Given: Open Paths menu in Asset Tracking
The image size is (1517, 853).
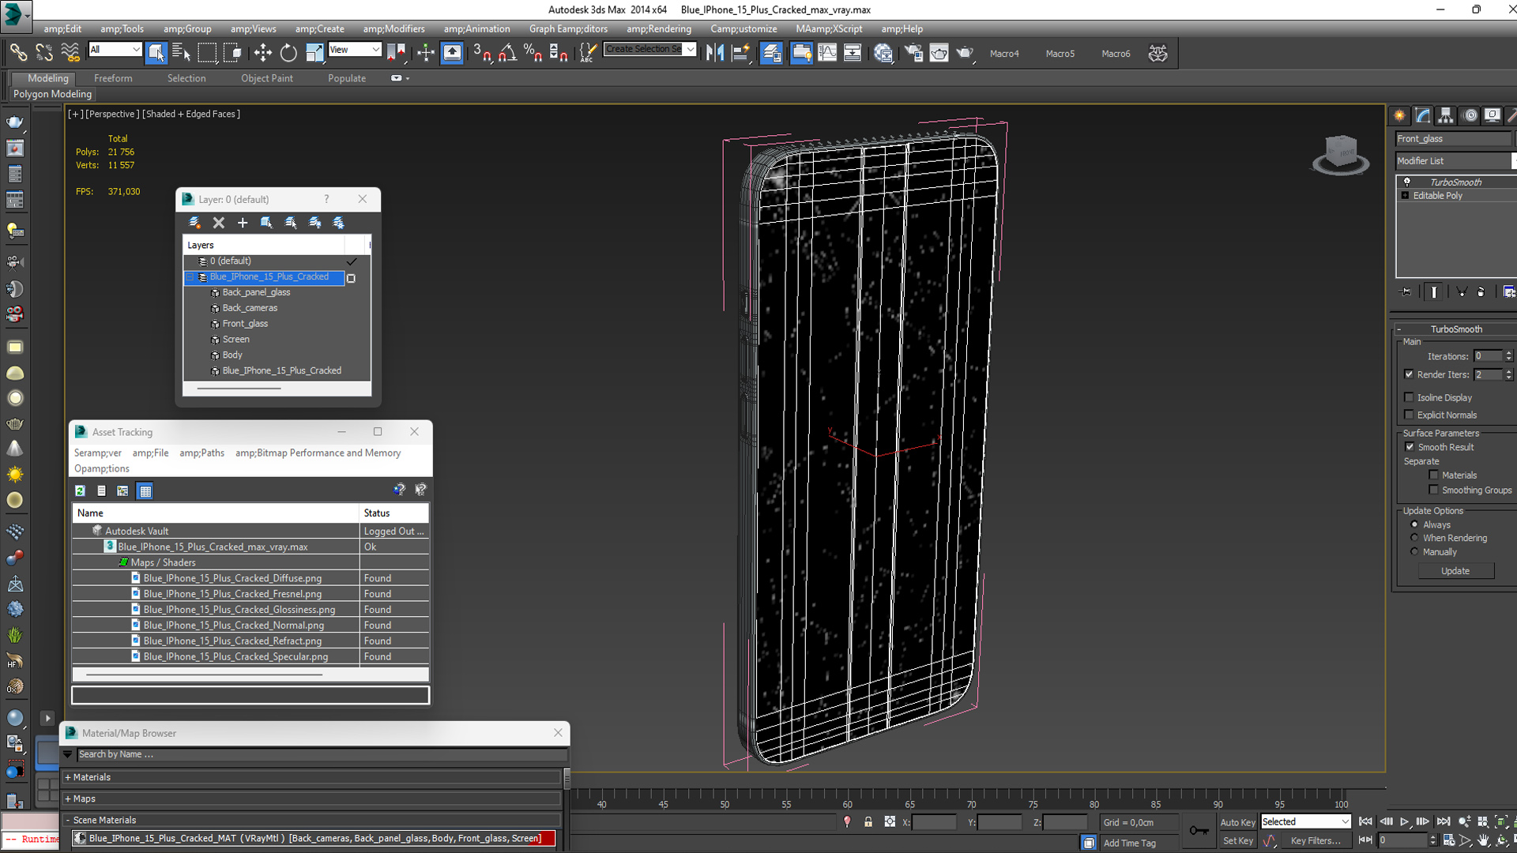Looking at the screenshot, I should (201, 453).
